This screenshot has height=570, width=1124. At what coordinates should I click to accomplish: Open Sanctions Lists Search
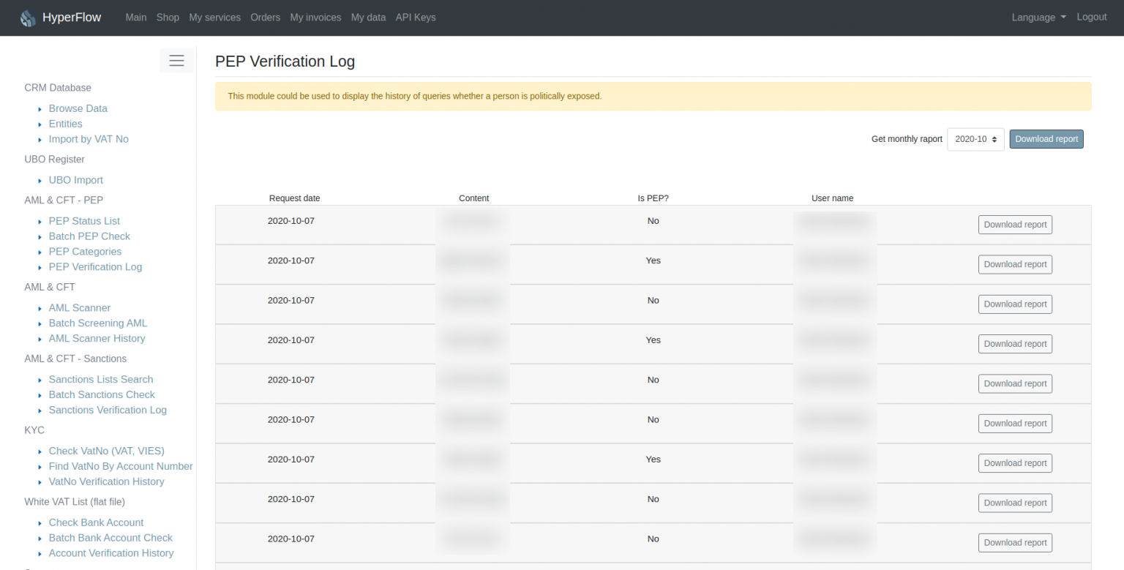100,379
